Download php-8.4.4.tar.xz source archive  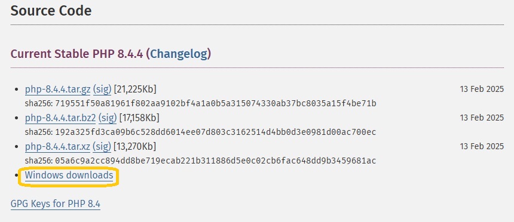57,146
